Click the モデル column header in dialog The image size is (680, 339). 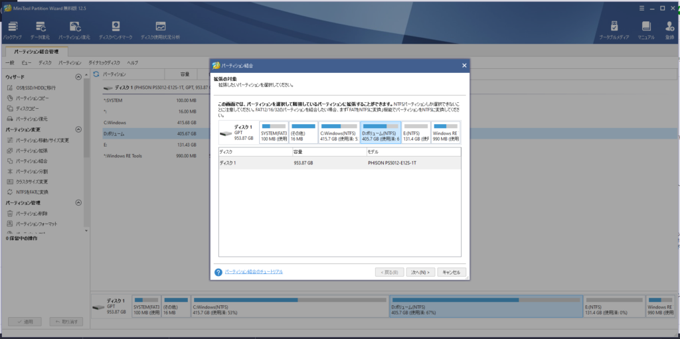413,152
